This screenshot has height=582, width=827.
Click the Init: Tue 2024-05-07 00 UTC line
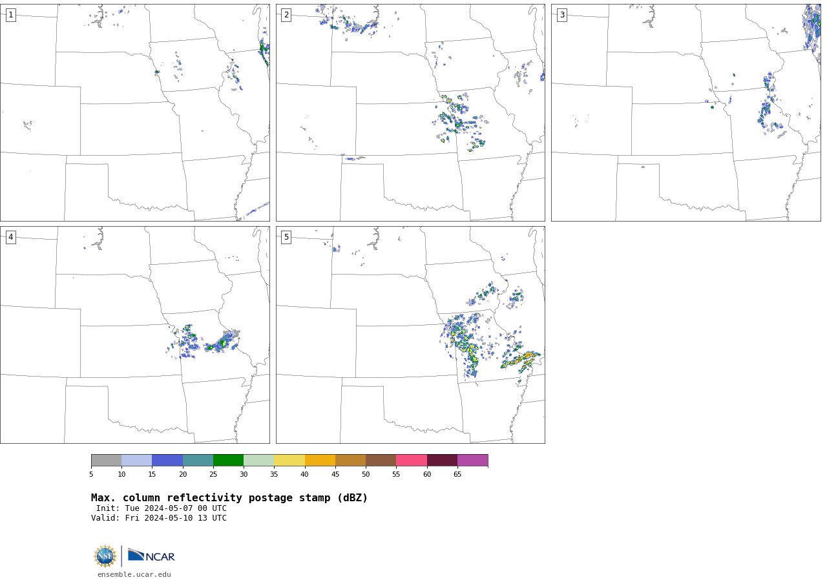point(162,508)
